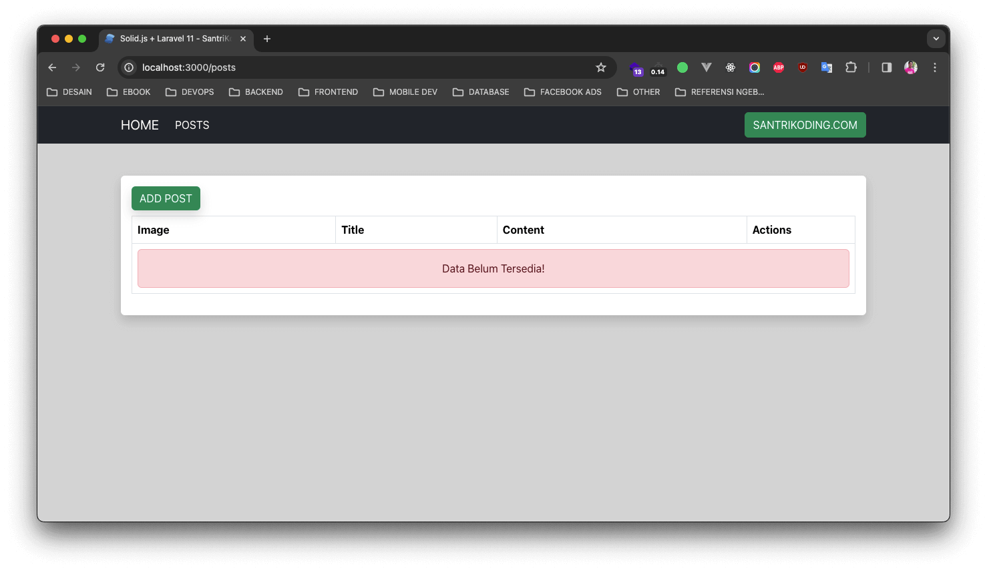The width and height of the screenshot is (987, 571).
Task: Open the Vue devtools extension
Action: click(x=707, y=67)
